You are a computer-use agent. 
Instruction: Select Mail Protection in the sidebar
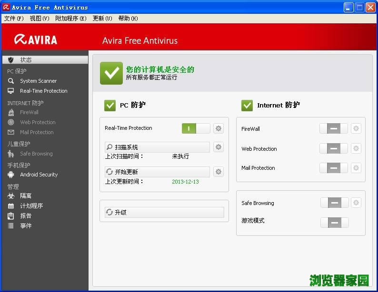(37, 132)
